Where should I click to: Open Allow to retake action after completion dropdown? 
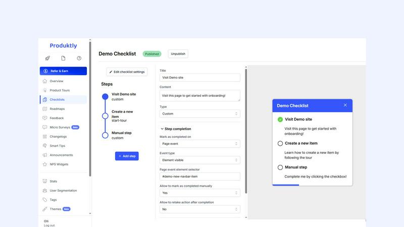point(200,209)
